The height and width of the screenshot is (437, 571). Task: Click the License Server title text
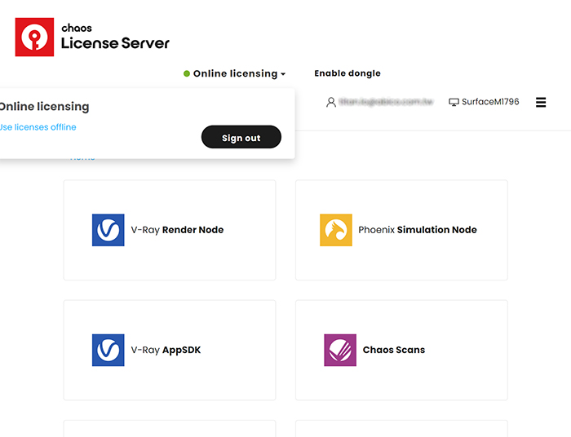click(x=115, y=43)
